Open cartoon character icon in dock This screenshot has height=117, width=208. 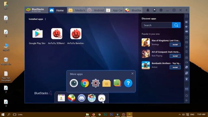(x=92, y=98)
